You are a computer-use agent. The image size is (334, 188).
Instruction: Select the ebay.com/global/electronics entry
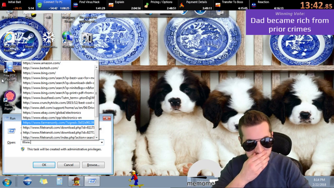(x=58, y=113)
